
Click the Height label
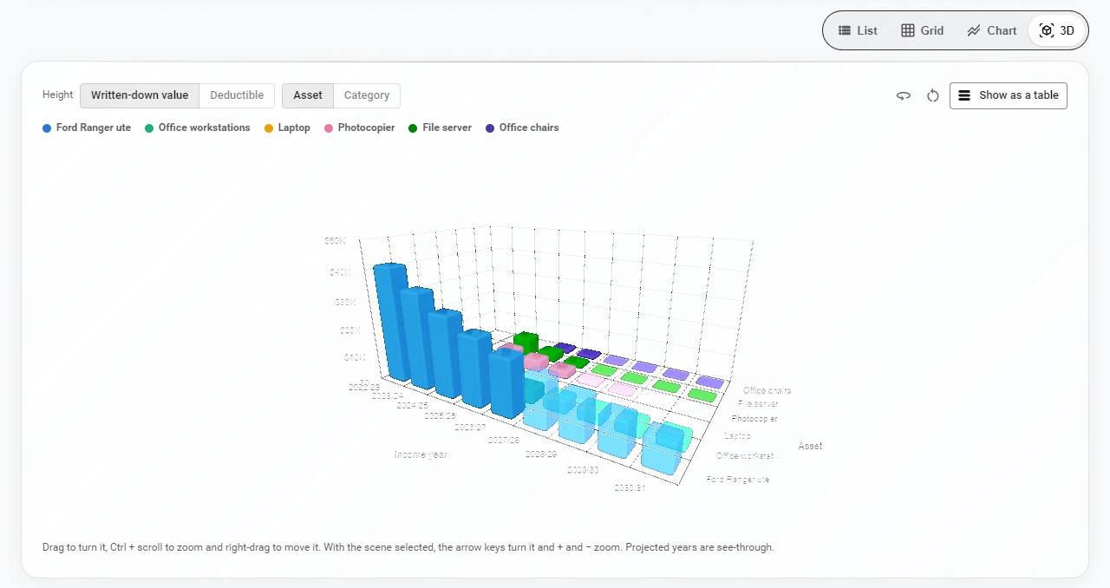[x=58, y=95]
